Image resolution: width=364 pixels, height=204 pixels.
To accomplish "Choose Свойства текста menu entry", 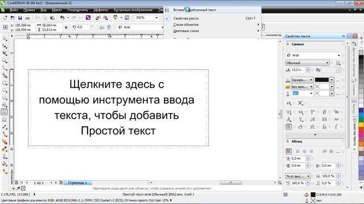I will click(x=212, y=18).
